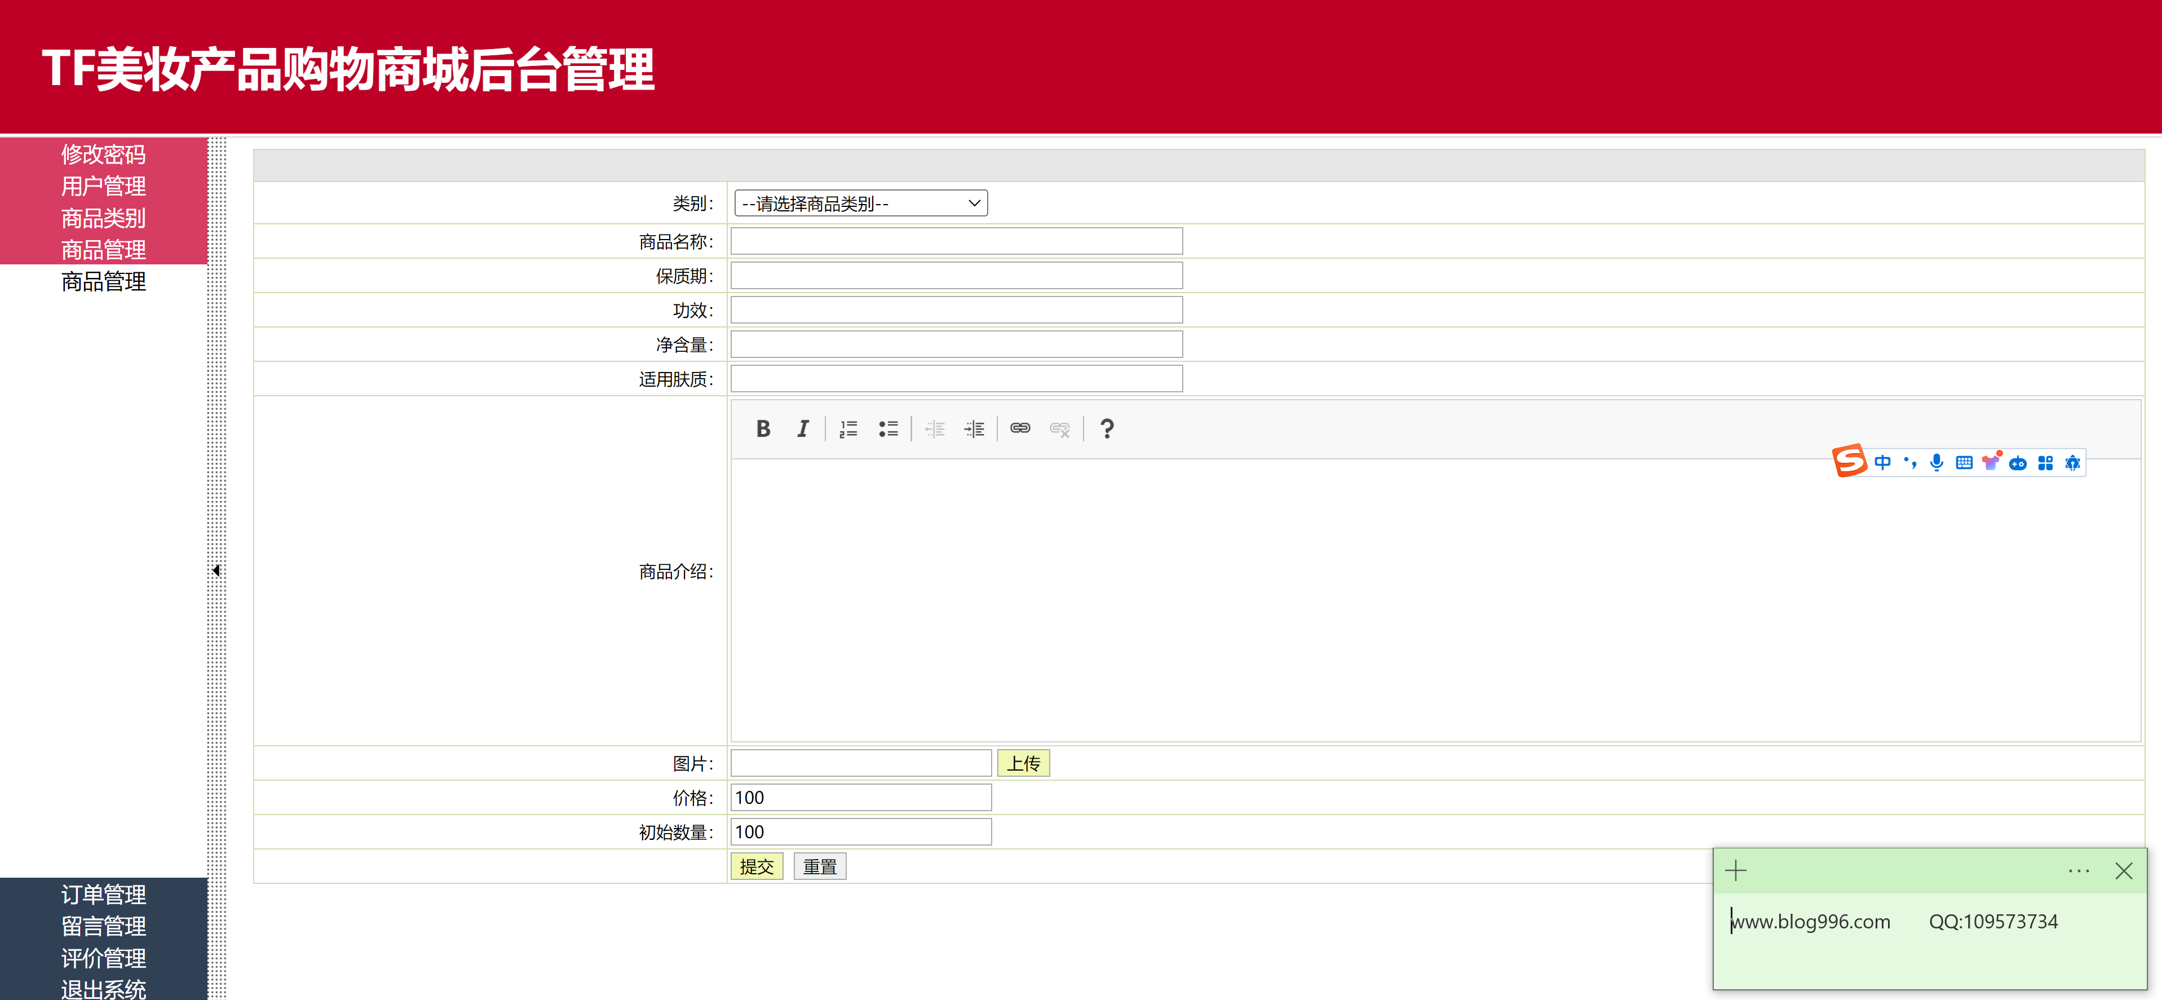Focus the 图片 path input field
This screenshot has width=2162, height=1000.
860,763
